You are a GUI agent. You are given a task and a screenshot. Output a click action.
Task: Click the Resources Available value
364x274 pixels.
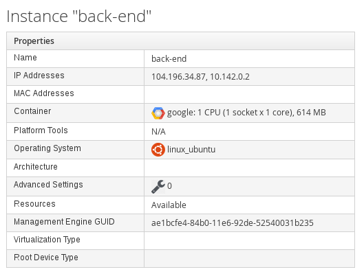pos(169,205)
